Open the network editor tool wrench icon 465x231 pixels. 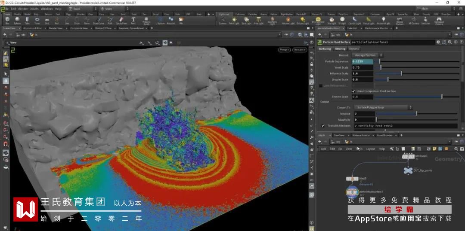[391, 149]
